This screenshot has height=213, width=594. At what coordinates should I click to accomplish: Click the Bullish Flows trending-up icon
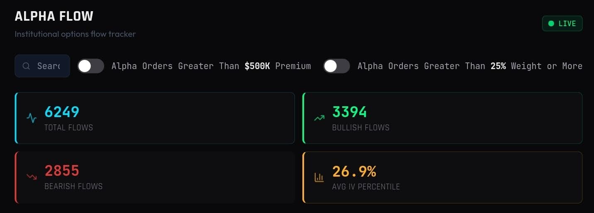tap(319, 118)
